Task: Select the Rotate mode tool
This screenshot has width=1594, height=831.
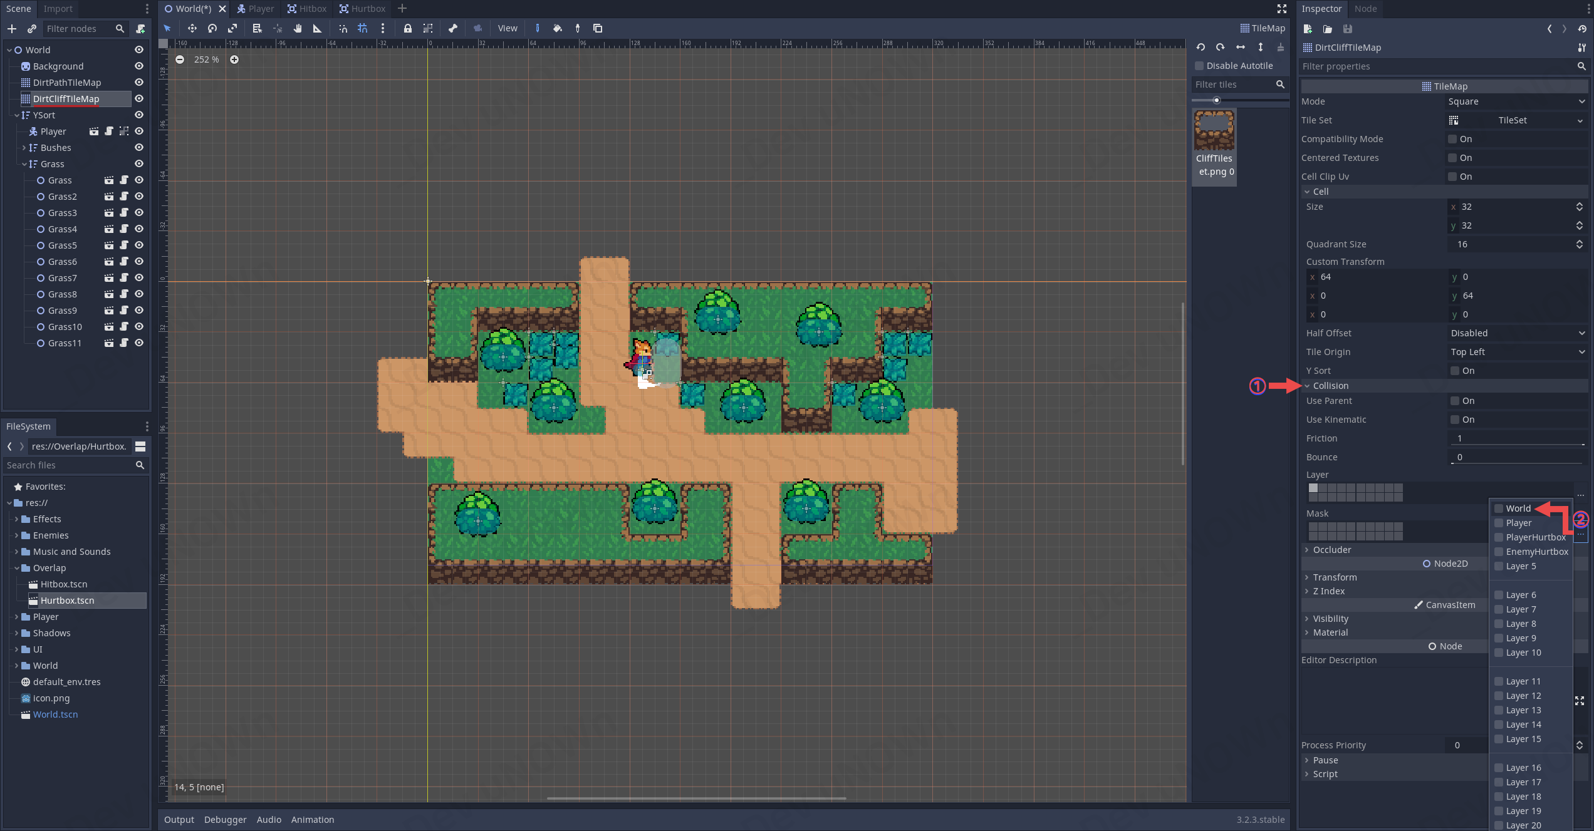Action: 212,28
